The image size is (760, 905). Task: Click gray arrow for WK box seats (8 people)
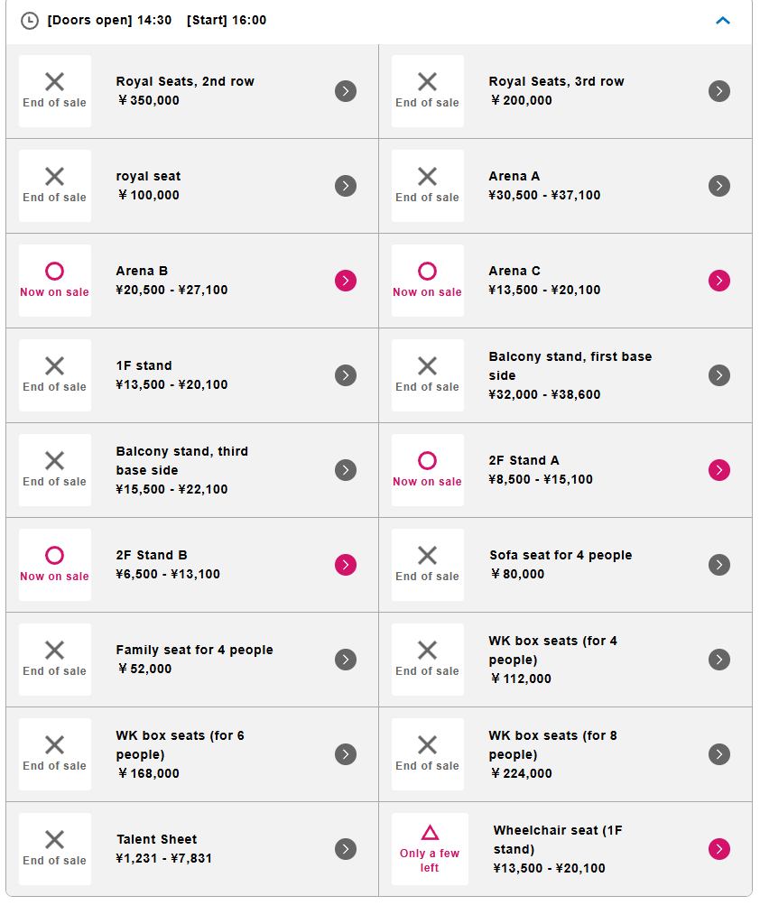[718, 754]
